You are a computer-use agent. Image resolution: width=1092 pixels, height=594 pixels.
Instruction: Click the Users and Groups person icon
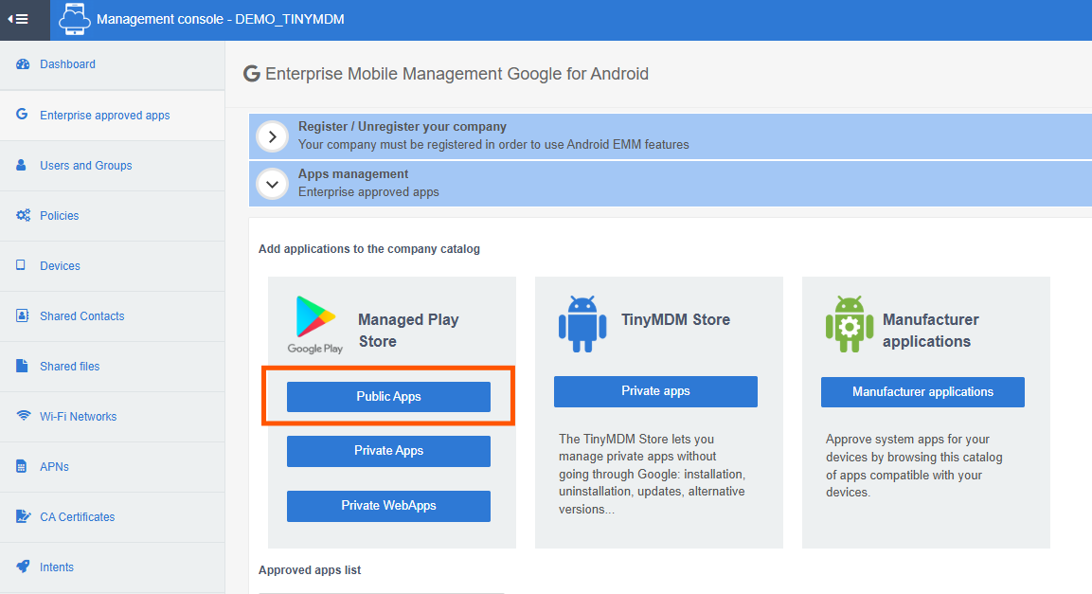pos(22,165)
